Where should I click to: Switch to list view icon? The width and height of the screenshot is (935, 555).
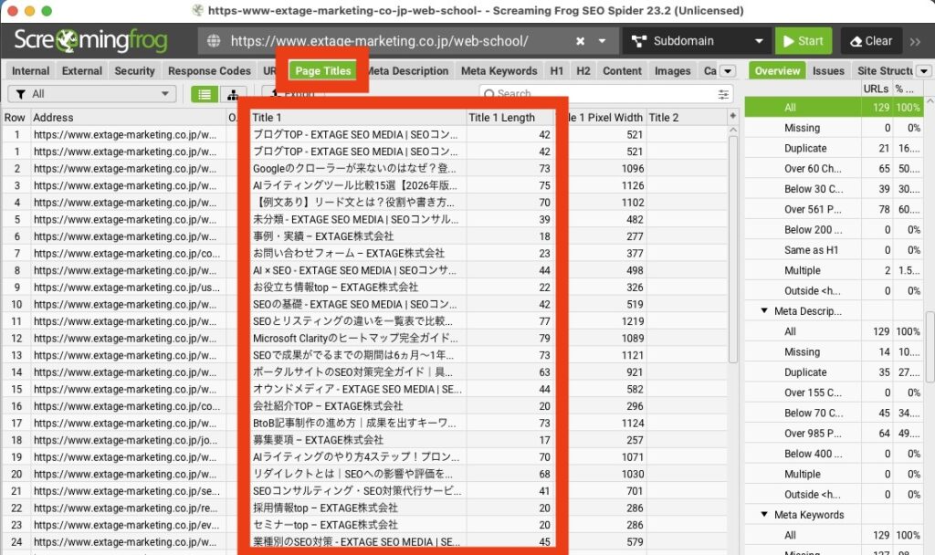click(x=205, y=94)
